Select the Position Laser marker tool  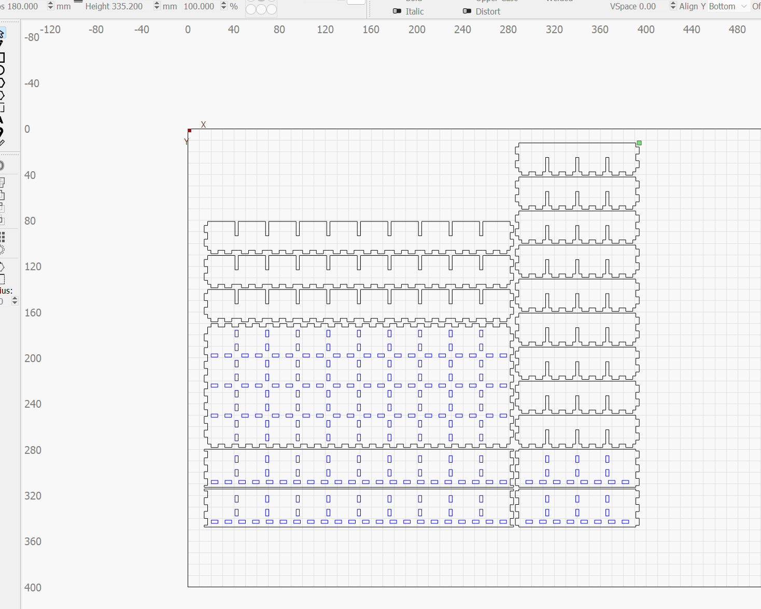coord(2,132)
